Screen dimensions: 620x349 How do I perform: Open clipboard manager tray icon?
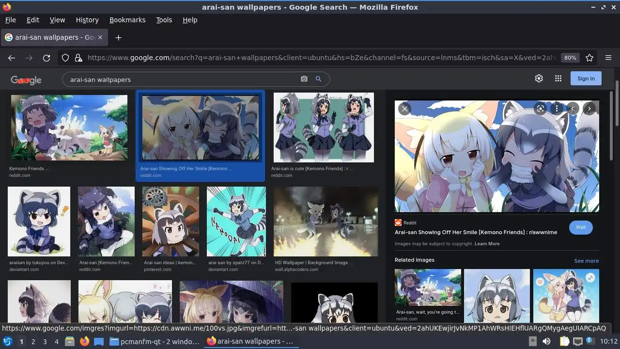(x=564, y=341)
